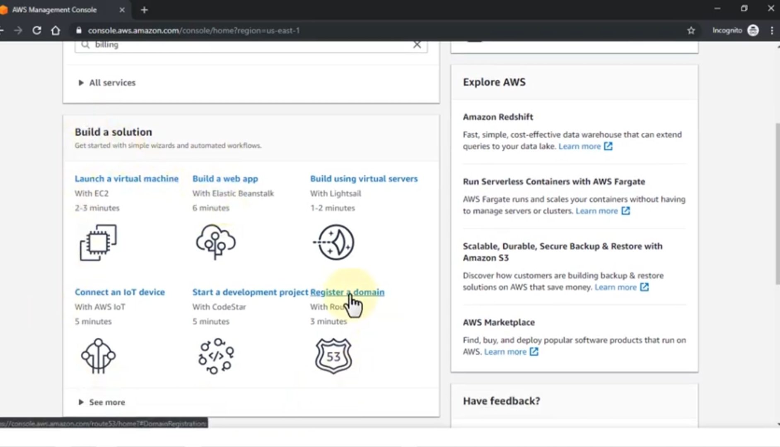Open external link icon for Amazon Redshift
The width and height of the screenshot is (780, 447).
[608, 146]
